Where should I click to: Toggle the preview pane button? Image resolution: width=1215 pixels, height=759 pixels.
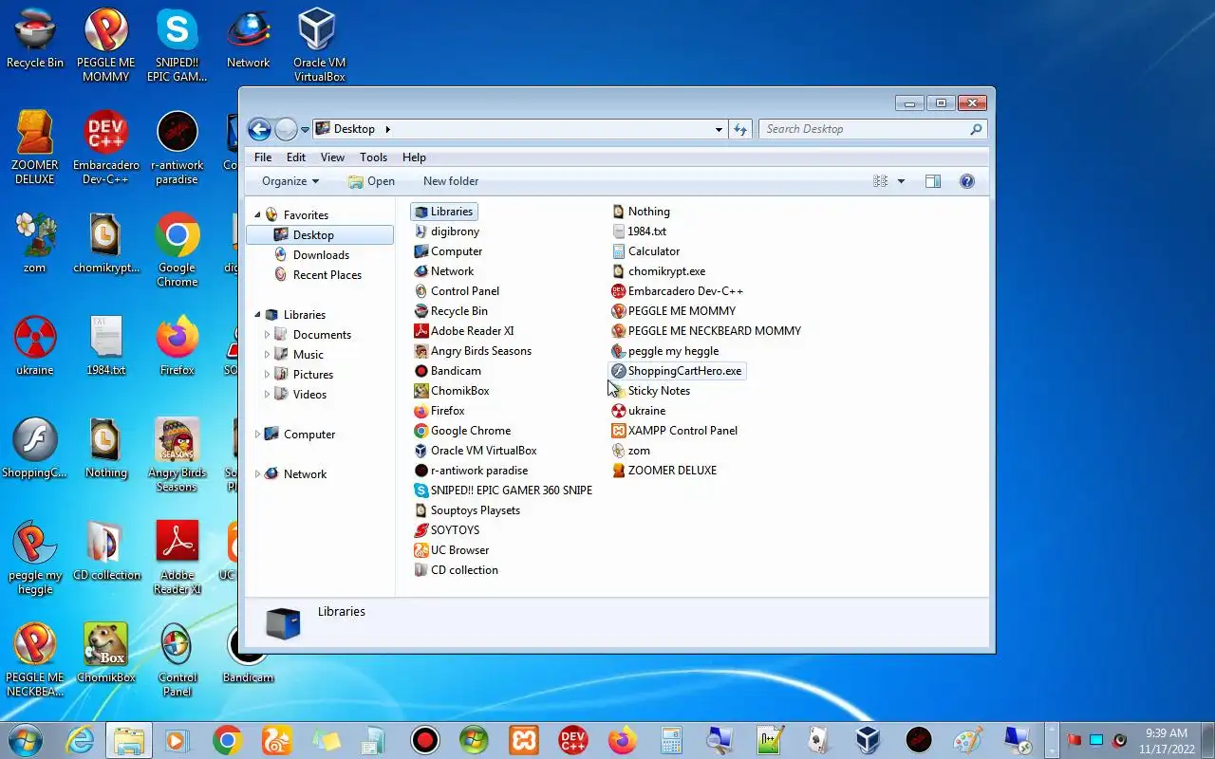coord(933,181)
